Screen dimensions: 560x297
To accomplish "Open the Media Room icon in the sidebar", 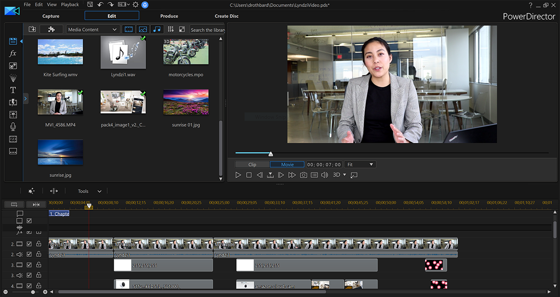I will coord(13,41).
